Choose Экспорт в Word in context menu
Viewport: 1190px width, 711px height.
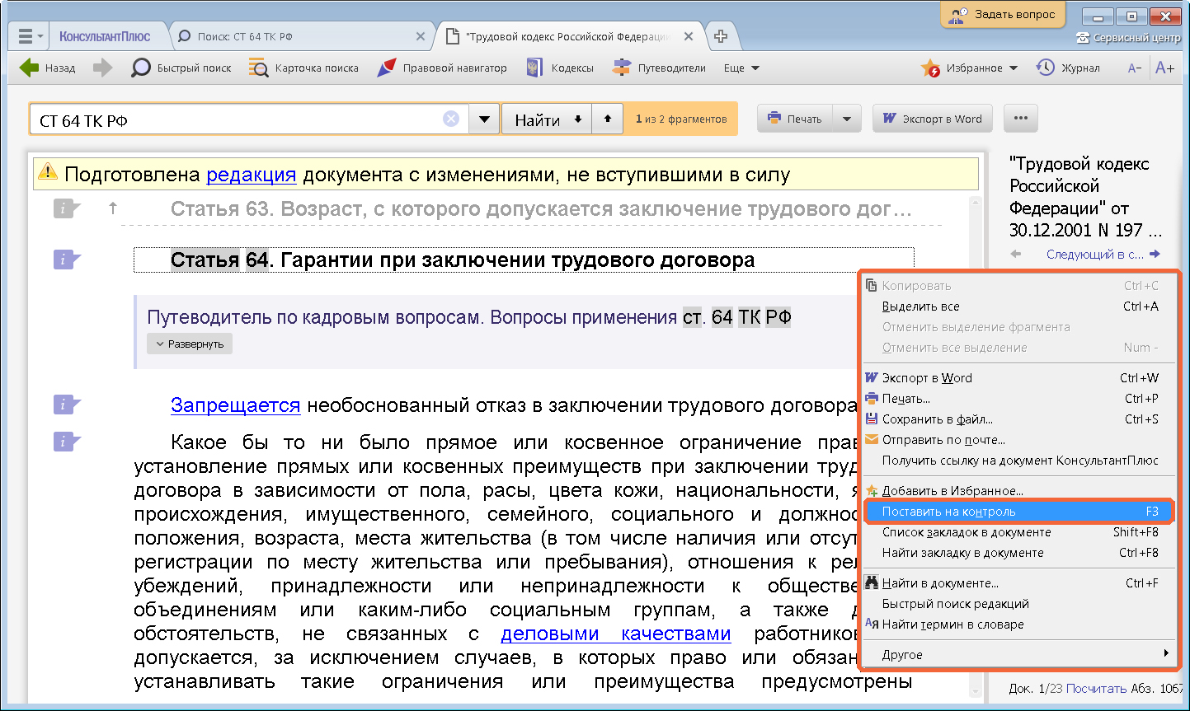point(1018,378)
